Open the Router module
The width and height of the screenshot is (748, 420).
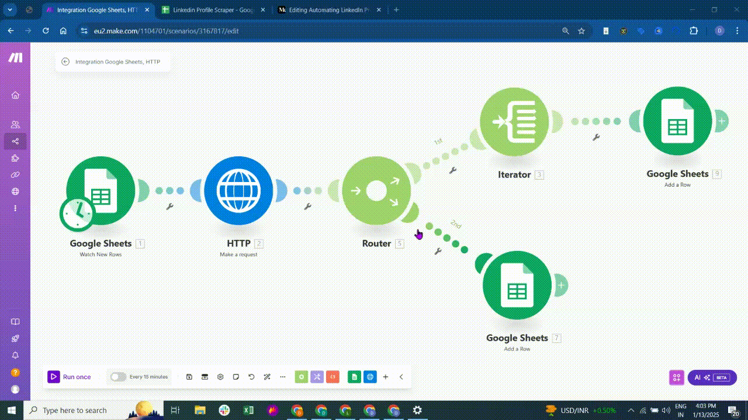[376, 191]
